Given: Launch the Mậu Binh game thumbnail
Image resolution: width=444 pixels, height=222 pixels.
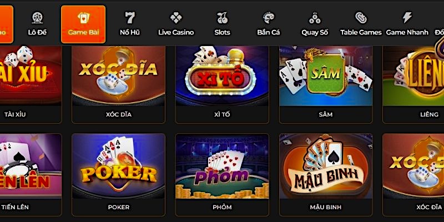Looking at the screenshot, I should (326, 166).
